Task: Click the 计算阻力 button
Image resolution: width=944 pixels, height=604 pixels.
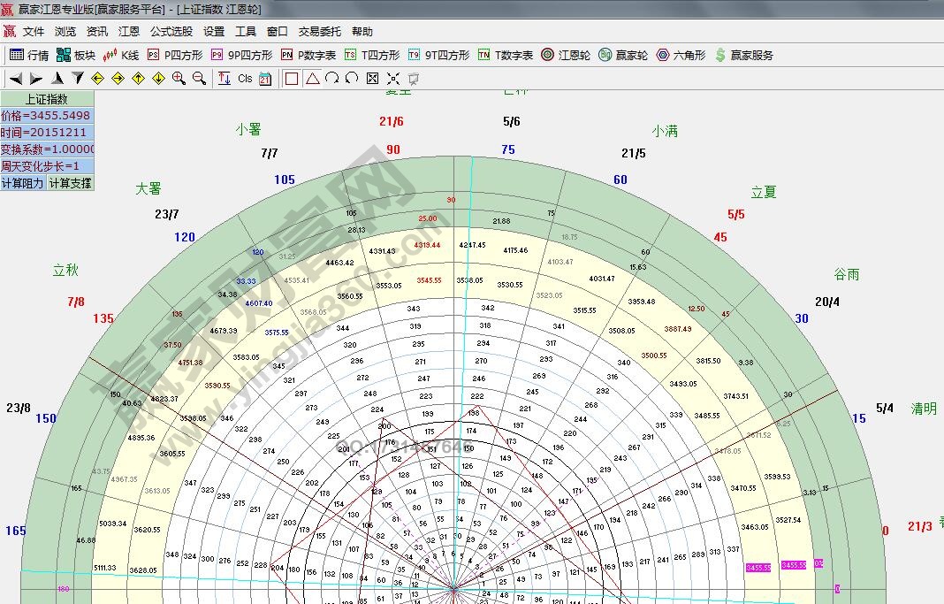Action: point(22,183)
